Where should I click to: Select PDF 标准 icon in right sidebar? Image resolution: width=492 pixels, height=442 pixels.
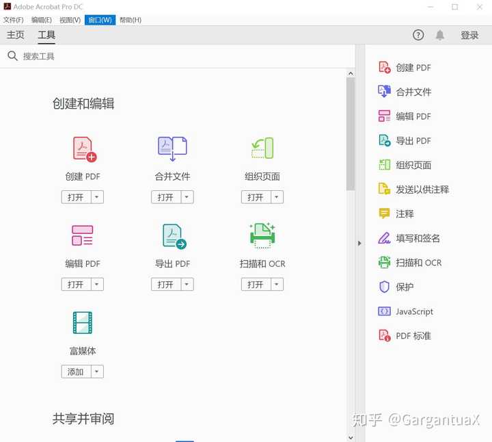coord(384,335)
